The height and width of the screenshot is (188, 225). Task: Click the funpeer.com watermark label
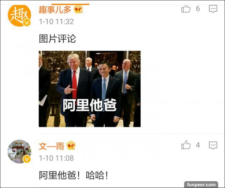coord(201,185)
